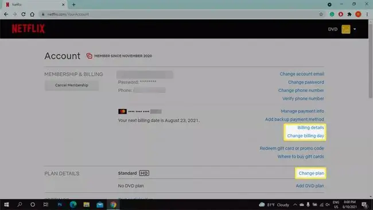This screenshot has height=210, width=373.
Task: Click the Change billing day link
Action: [305, 136]
